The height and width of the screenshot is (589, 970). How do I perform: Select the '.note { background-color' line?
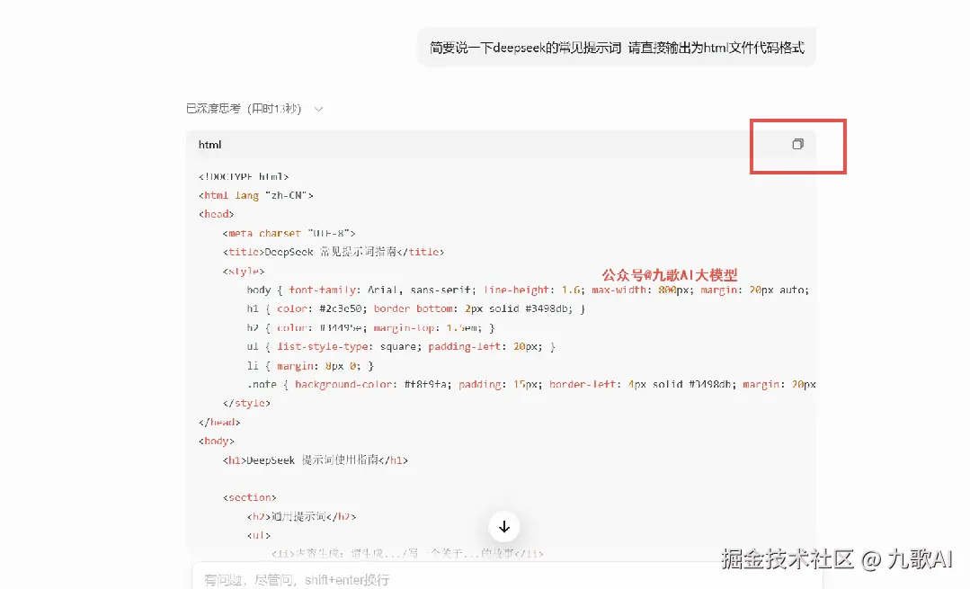click(x=531, y=384)
